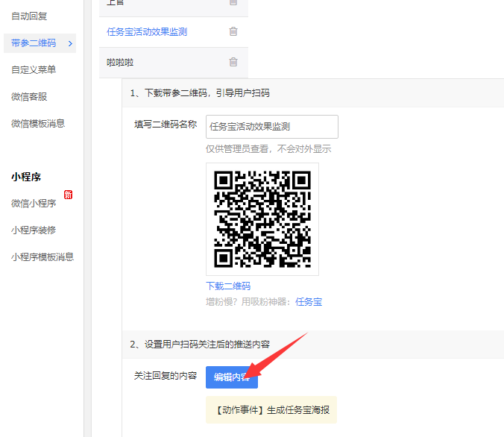Click heading 1、下载带参二维码，引导用户扫码
This screenshot has height=437, width=504.
click(200, 93)
